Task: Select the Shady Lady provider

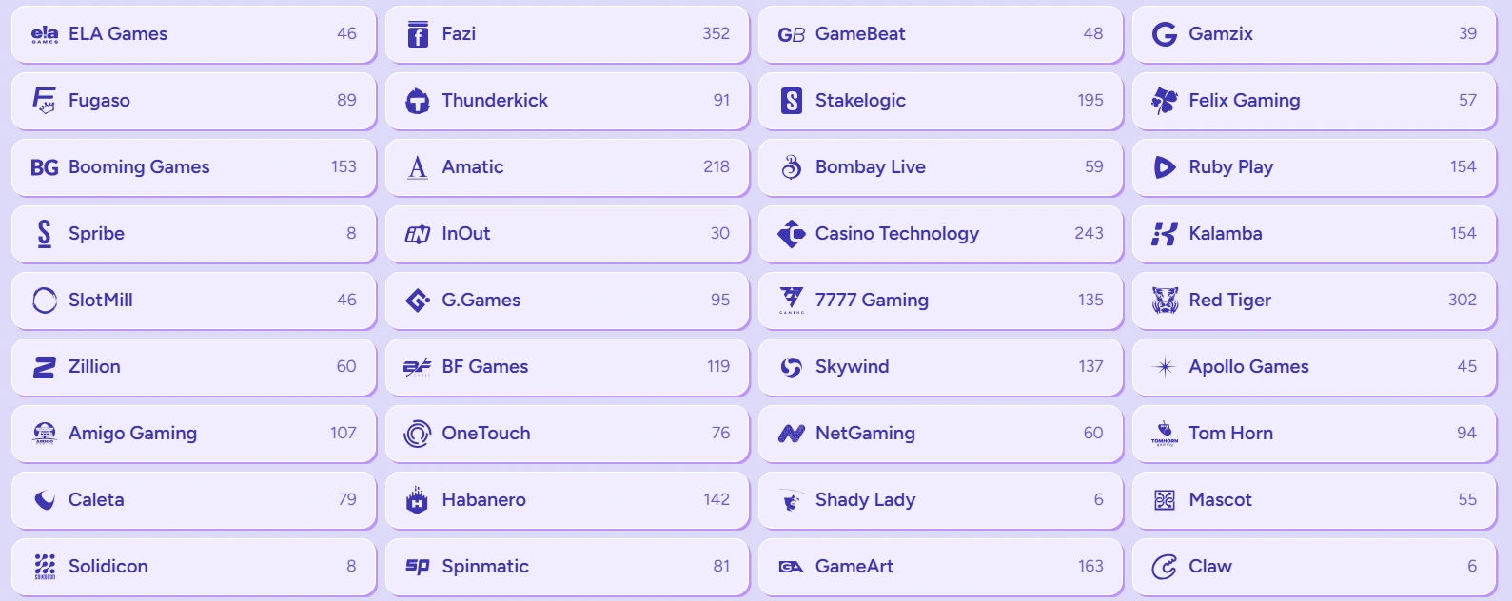Action: click(940, 500)
